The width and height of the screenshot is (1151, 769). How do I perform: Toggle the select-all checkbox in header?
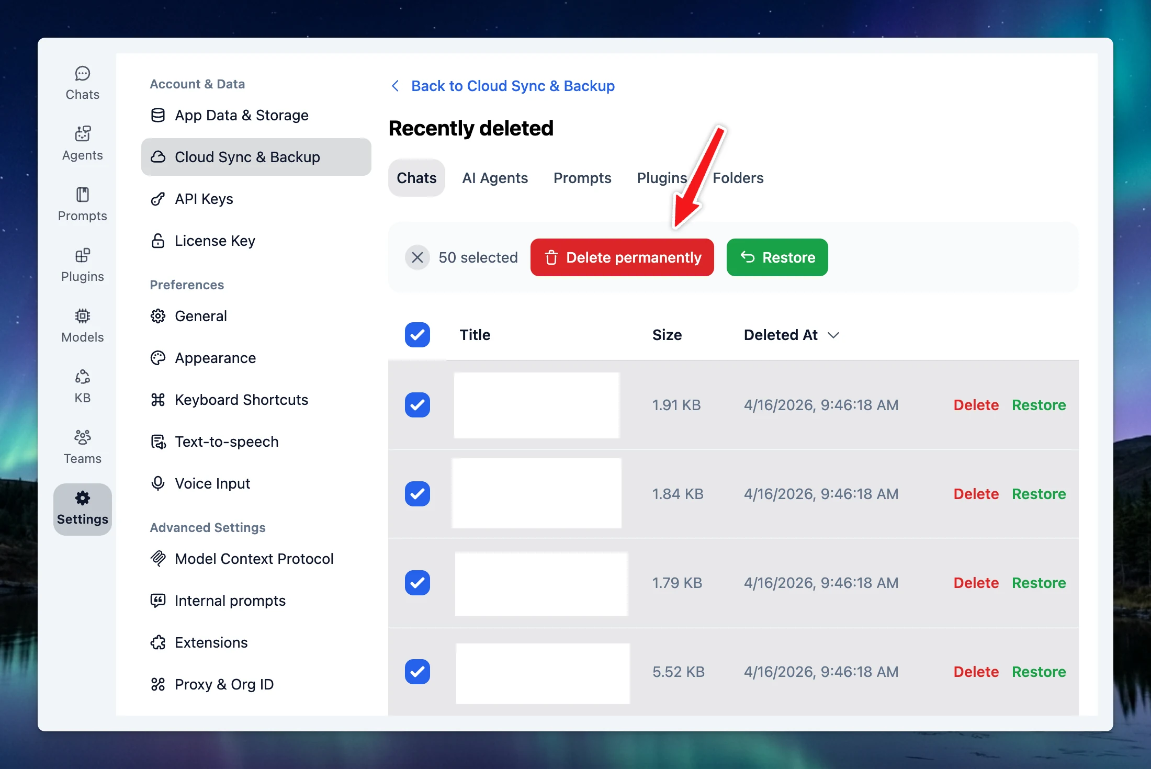[417, 335]
